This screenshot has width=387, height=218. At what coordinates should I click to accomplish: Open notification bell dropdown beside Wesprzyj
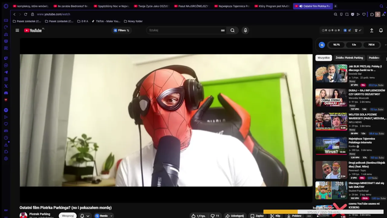coord(85,216)
